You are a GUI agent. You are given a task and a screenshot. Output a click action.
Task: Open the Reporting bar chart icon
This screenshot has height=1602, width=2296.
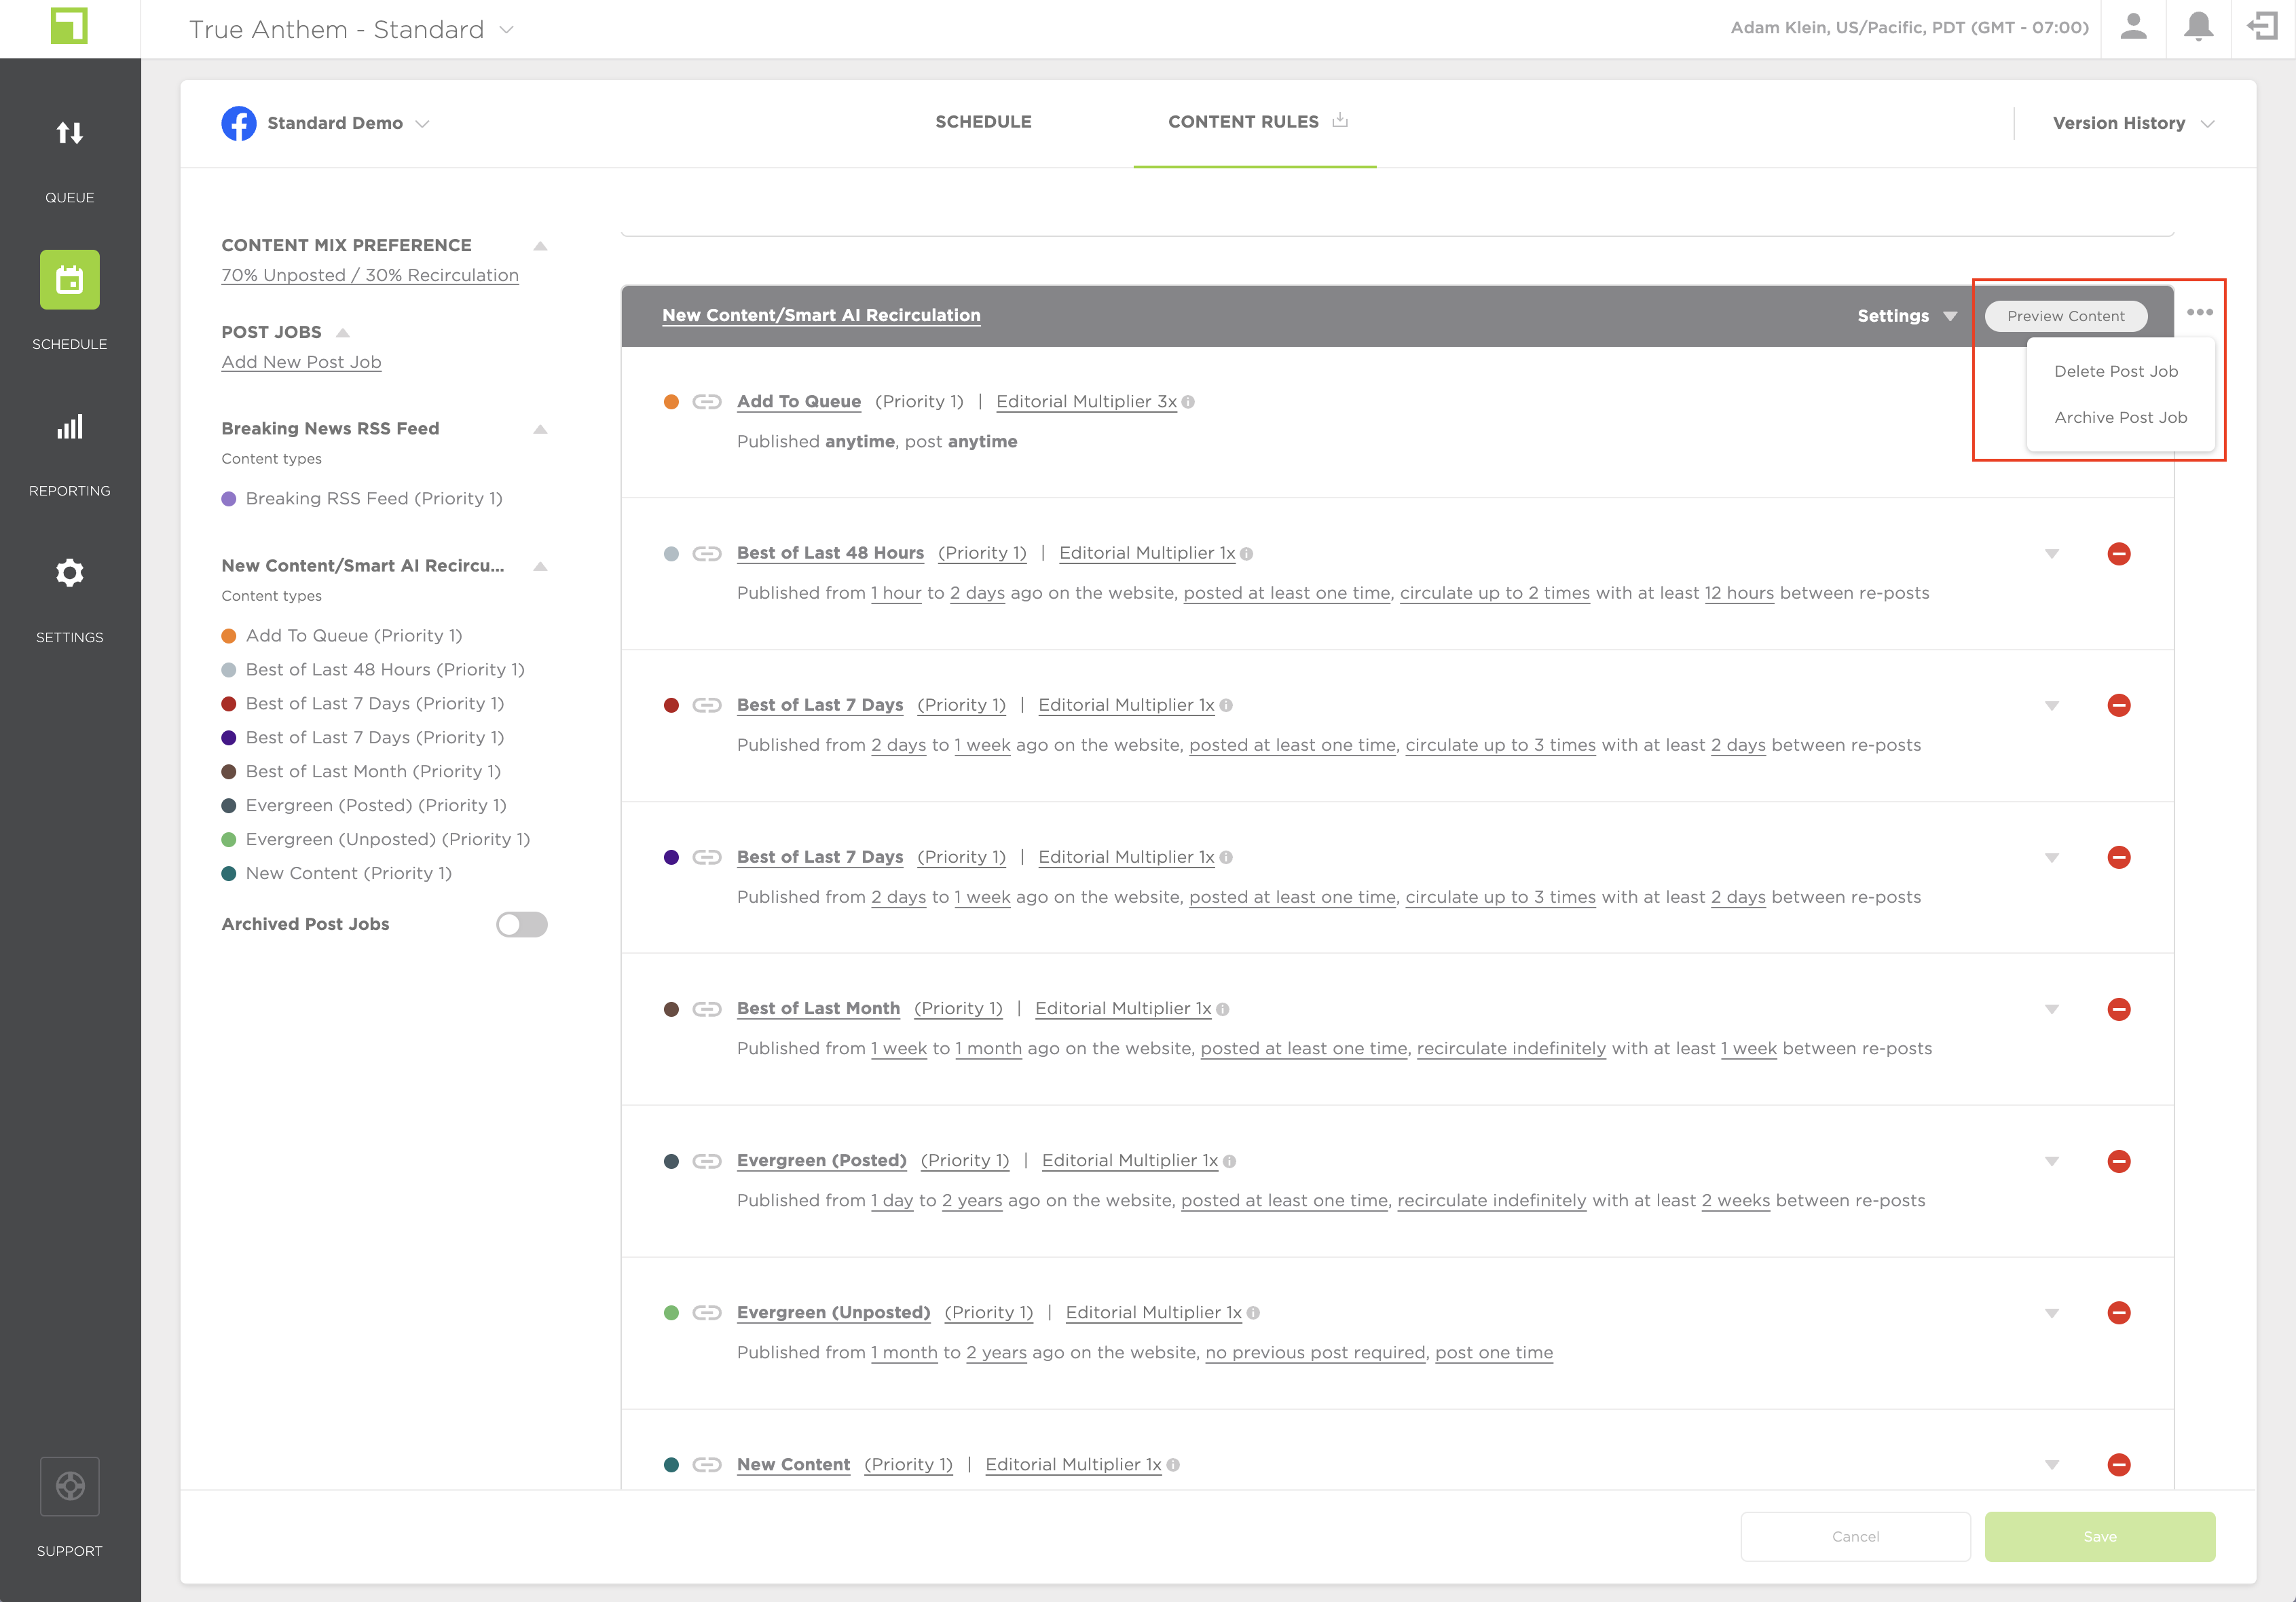tap(69, 427)
